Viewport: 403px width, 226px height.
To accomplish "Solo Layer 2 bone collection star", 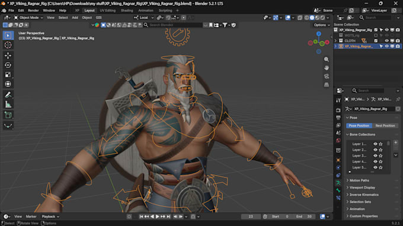I will (380, 150).
